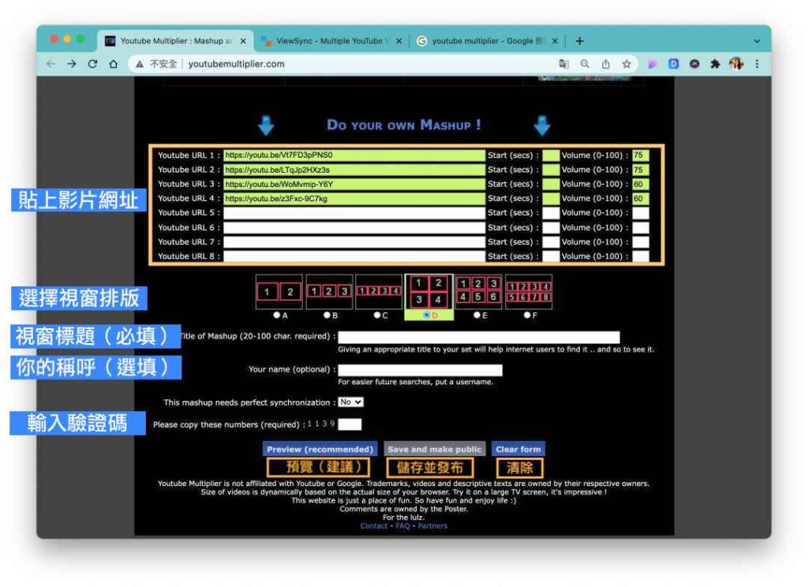This screenshot has height=587, width=808.
Task: Click the Preview (recommended) button
Action: point(320,450)
